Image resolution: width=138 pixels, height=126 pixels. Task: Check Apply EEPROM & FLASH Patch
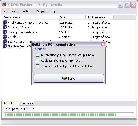37,61
